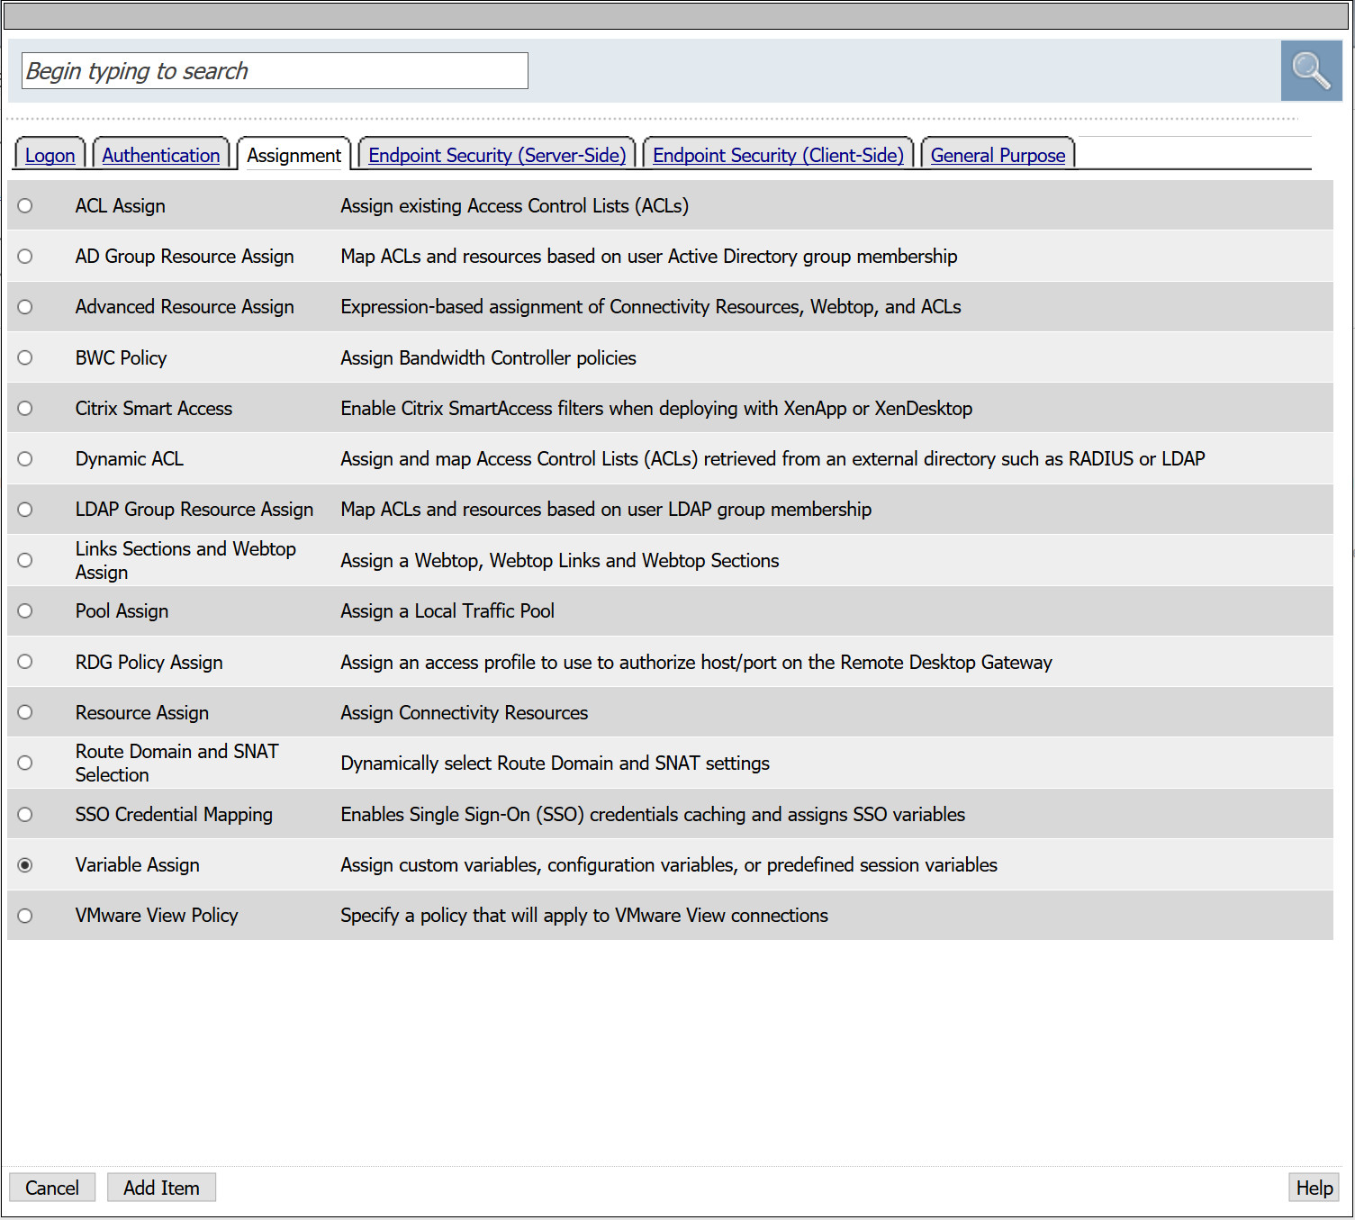Click the magnifying glass search icon
1355x1220 pixels.
(x=1311, y=71)
